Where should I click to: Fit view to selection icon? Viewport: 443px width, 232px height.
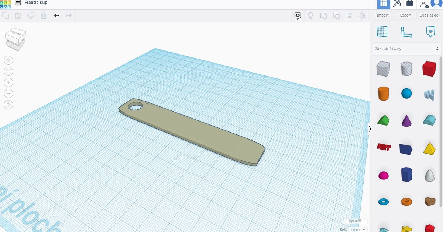click(x=8, y=71)
